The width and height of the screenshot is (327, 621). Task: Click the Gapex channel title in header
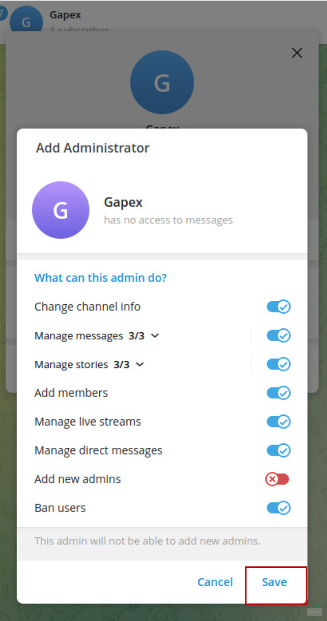[x=65, y=14]
